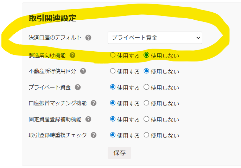Select 使用する for 口座振替マッチング機能
Image resolution: width=241 pixels, height=168 pixels.
pos(113,103)
